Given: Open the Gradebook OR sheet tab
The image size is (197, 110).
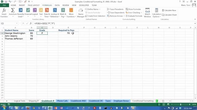Looking at the screenshot, I should 96,101.
